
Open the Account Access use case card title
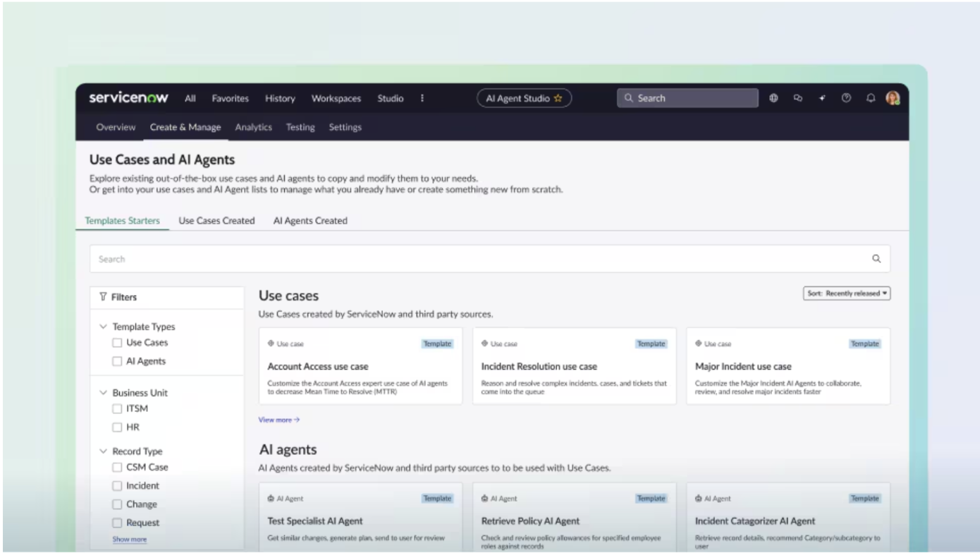[x=318, y=367]
